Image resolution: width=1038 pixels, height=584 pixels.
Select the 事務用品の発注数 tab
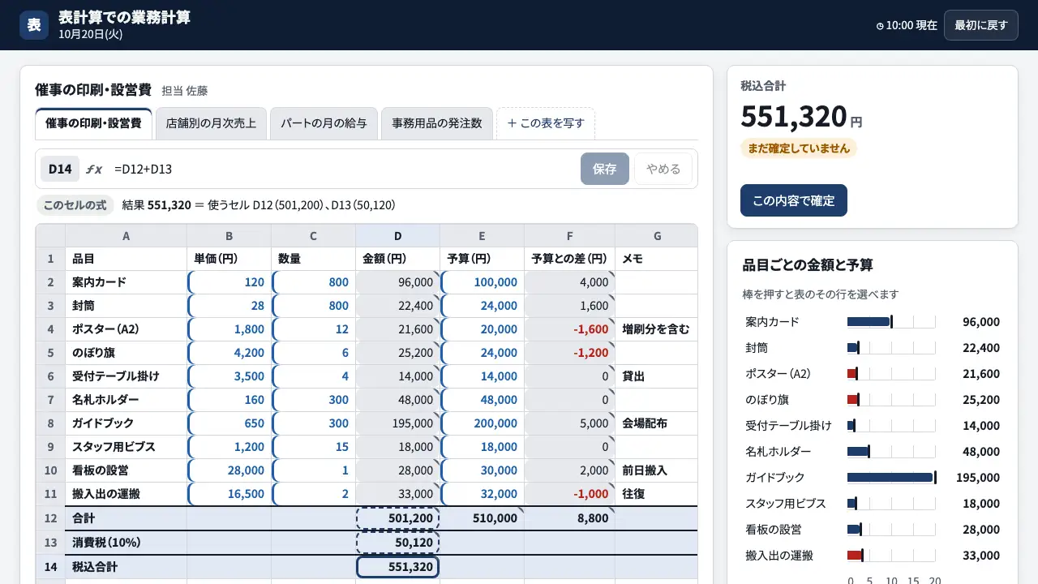pyautogui.click(x=437, y=123)
